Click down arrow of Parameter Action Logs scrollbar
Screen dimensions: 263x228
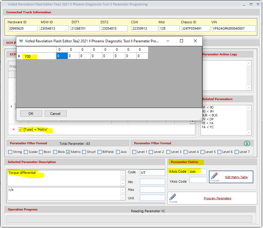click(249, 88)
